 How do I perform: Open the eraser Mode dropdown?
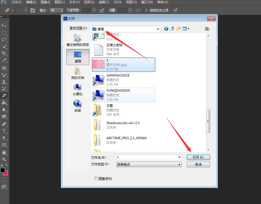point(57,10)
